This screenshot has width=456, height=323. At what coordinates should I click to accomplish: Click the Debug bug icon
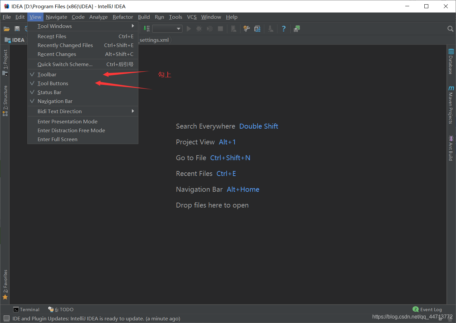click(199, 29)
